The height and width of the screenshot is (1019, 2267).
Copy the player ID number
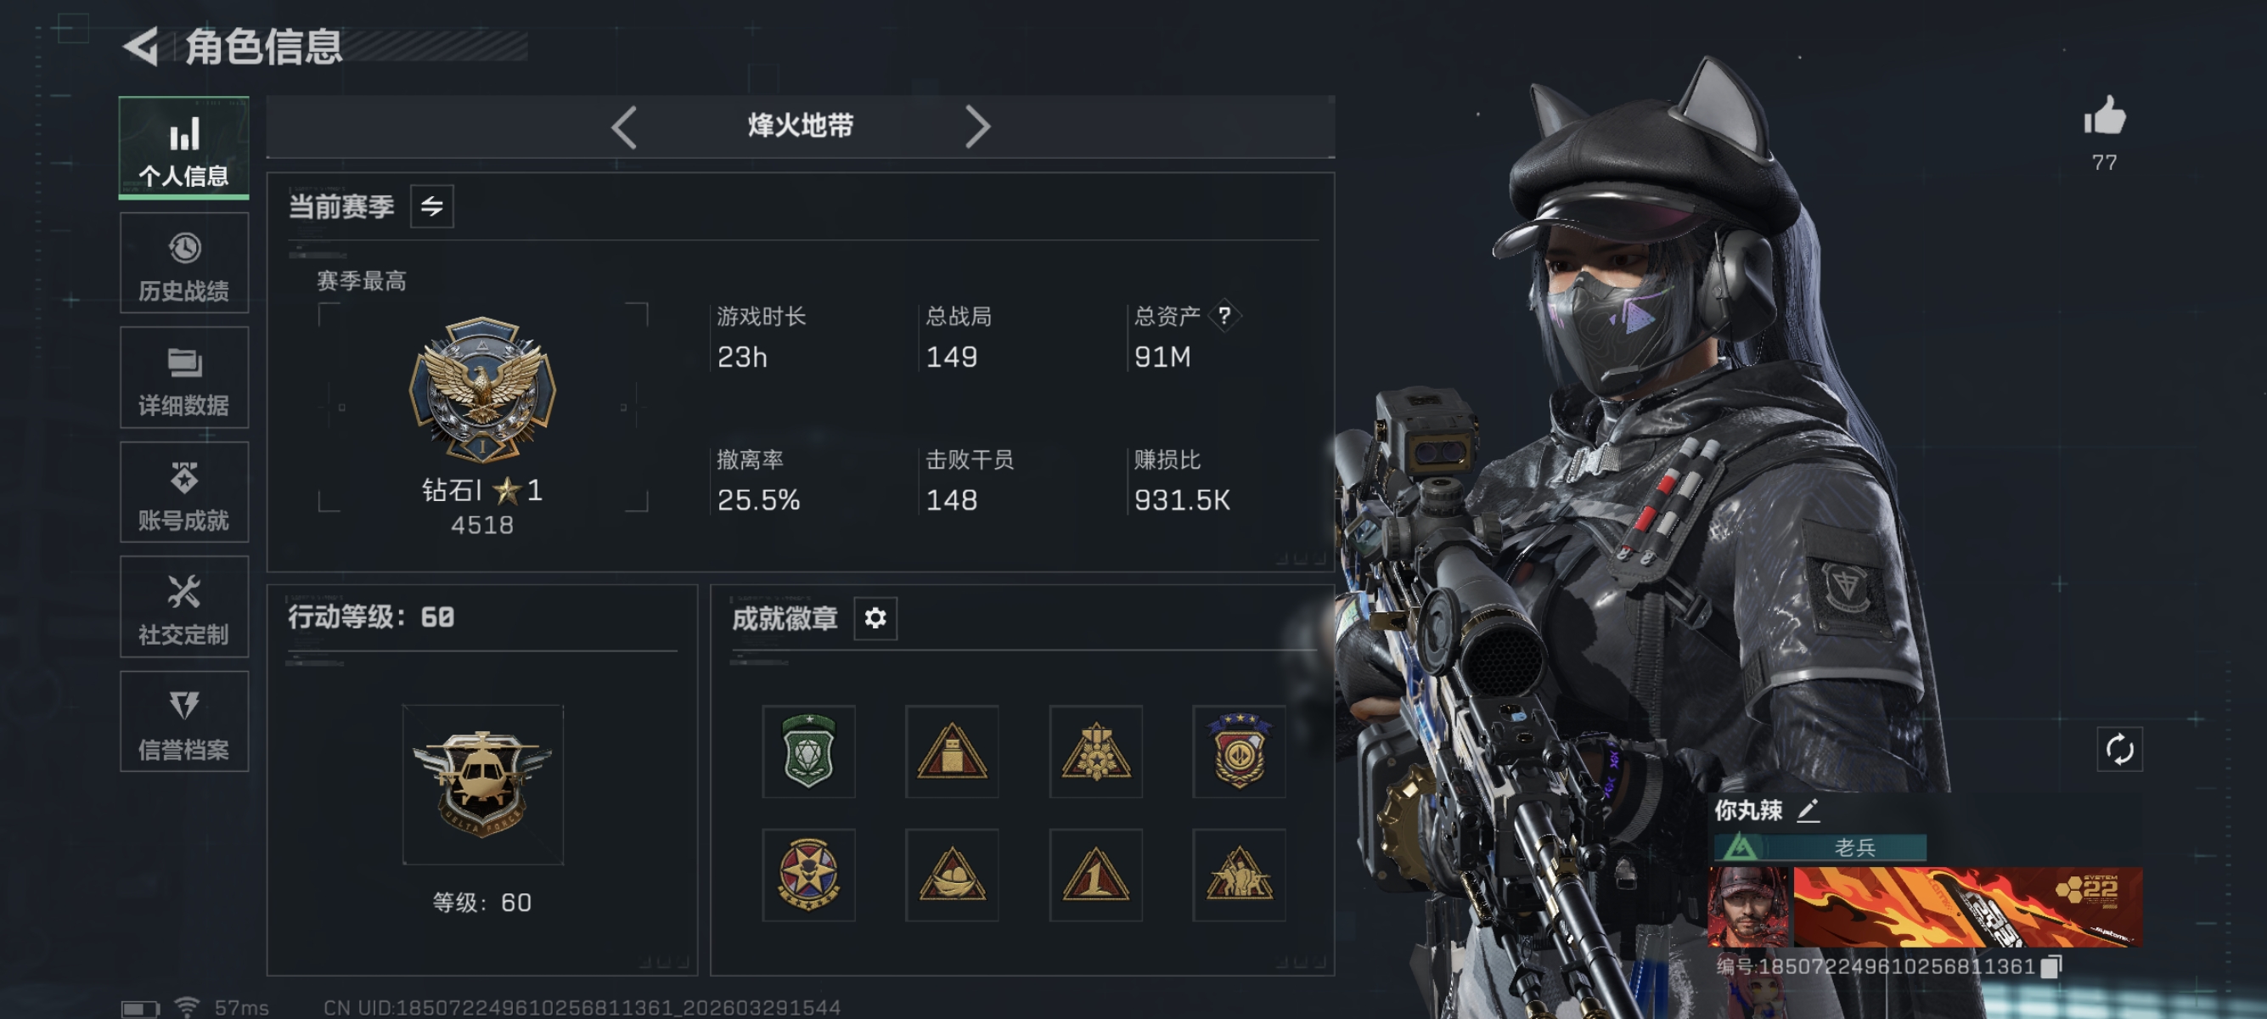(2051, 966)
